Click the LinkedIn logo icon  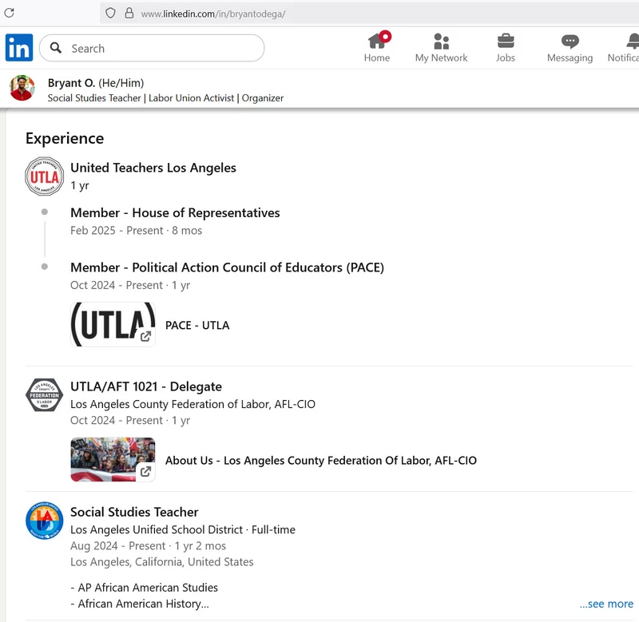pos(19,48)
